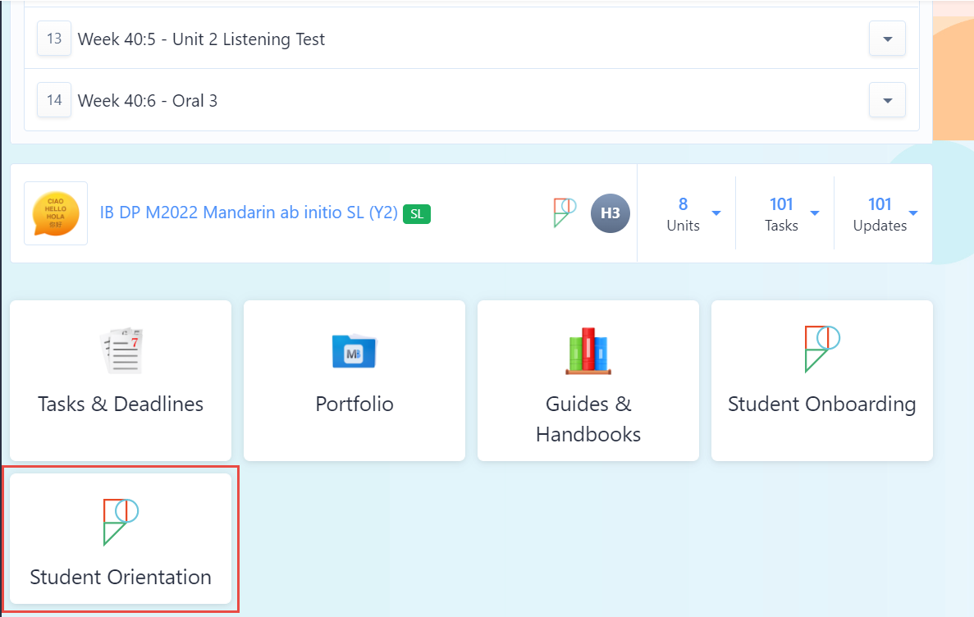Select 'Week 40:6 - Oral 3' text
This screenshot has height=617, width=974.
coord(148,101)
